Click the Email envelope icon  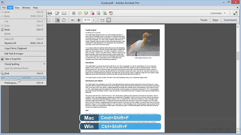click(64, 13)
